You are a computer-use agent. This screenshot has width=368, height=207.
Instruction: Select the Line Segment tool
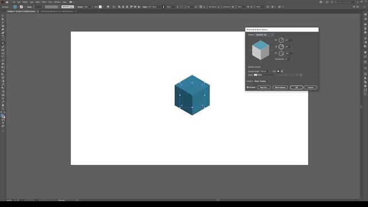[3, 40]
